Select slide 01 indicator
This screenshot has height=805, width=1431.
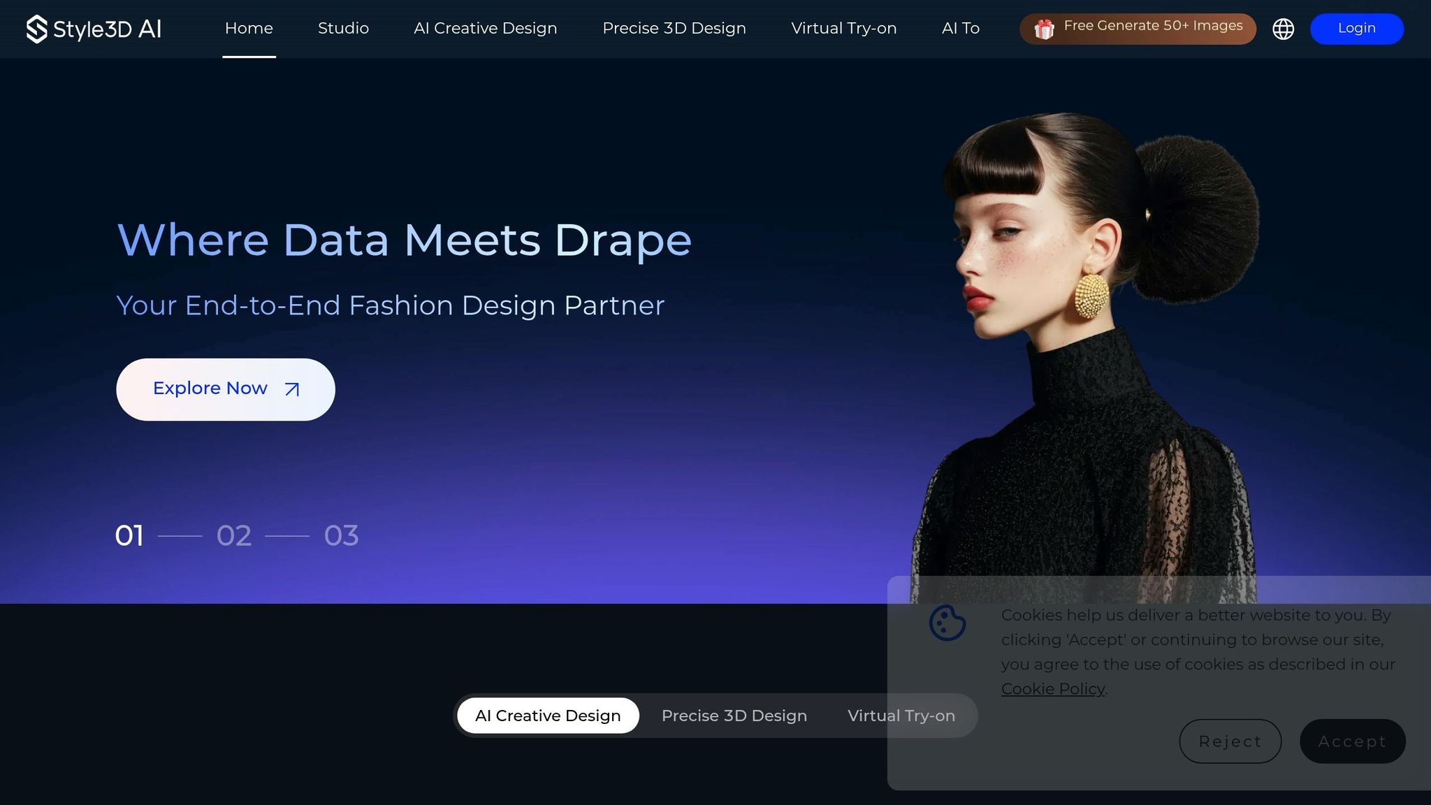click(129, 536)
